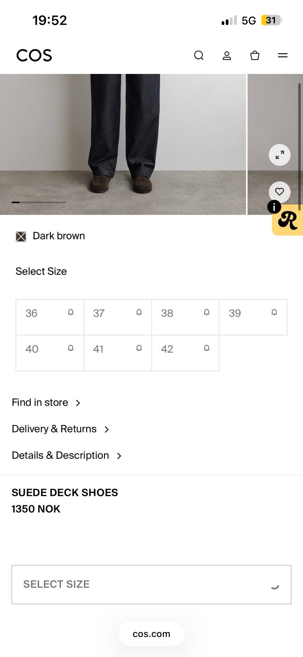This screenshot has width=303, height=657.
Task: Choose size 38 in the grid
Action: coord(185,317)
